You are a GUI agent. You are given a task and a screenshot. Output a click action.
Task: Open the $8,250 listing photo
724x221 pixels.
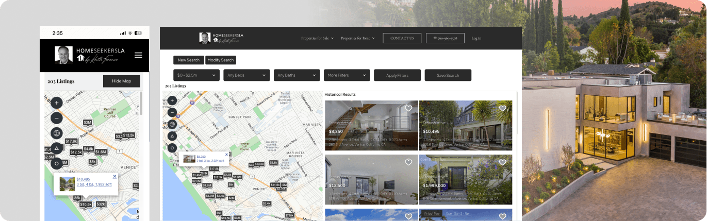371,125
